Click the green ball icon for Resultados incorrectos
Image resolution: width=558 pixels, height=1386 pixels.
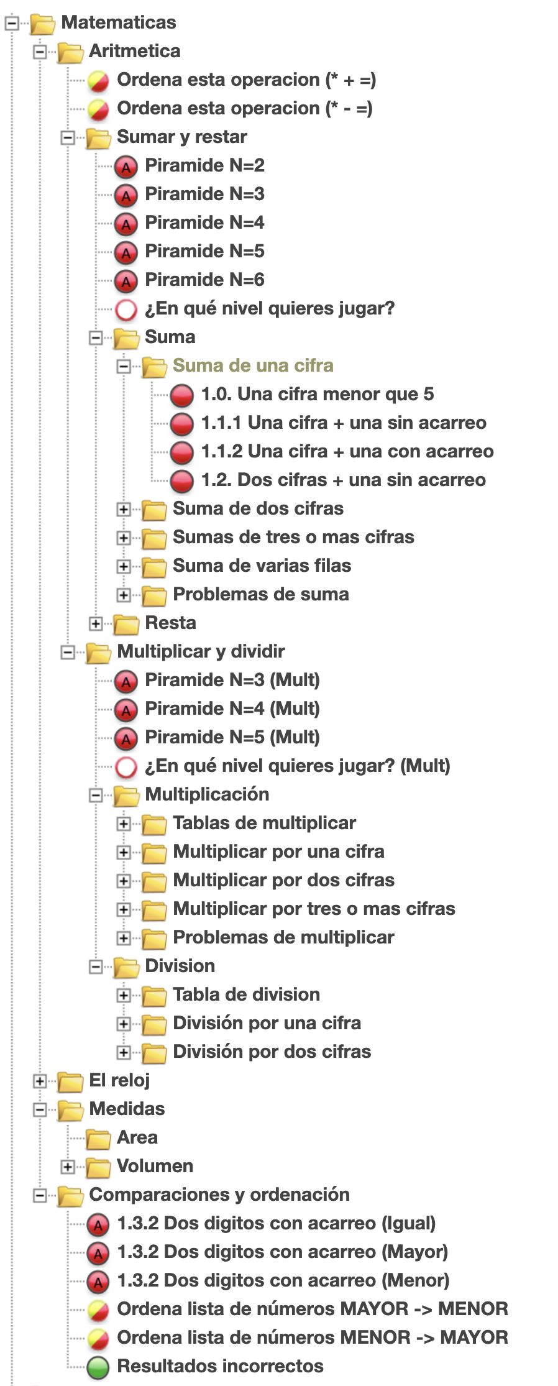coord(98,1367)
